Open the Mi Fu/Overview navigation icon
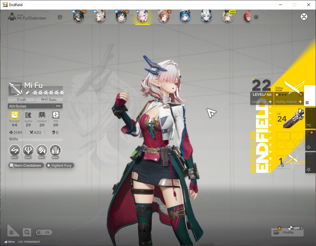316x246 pixels. [x=12, y=17]
